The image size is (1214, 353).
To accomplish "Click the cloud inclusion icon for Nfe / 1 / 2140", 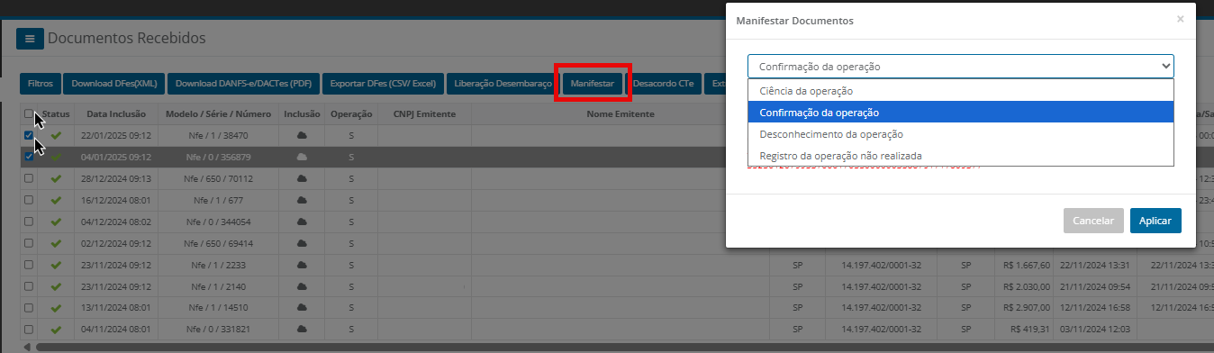I will coord(302,287).
